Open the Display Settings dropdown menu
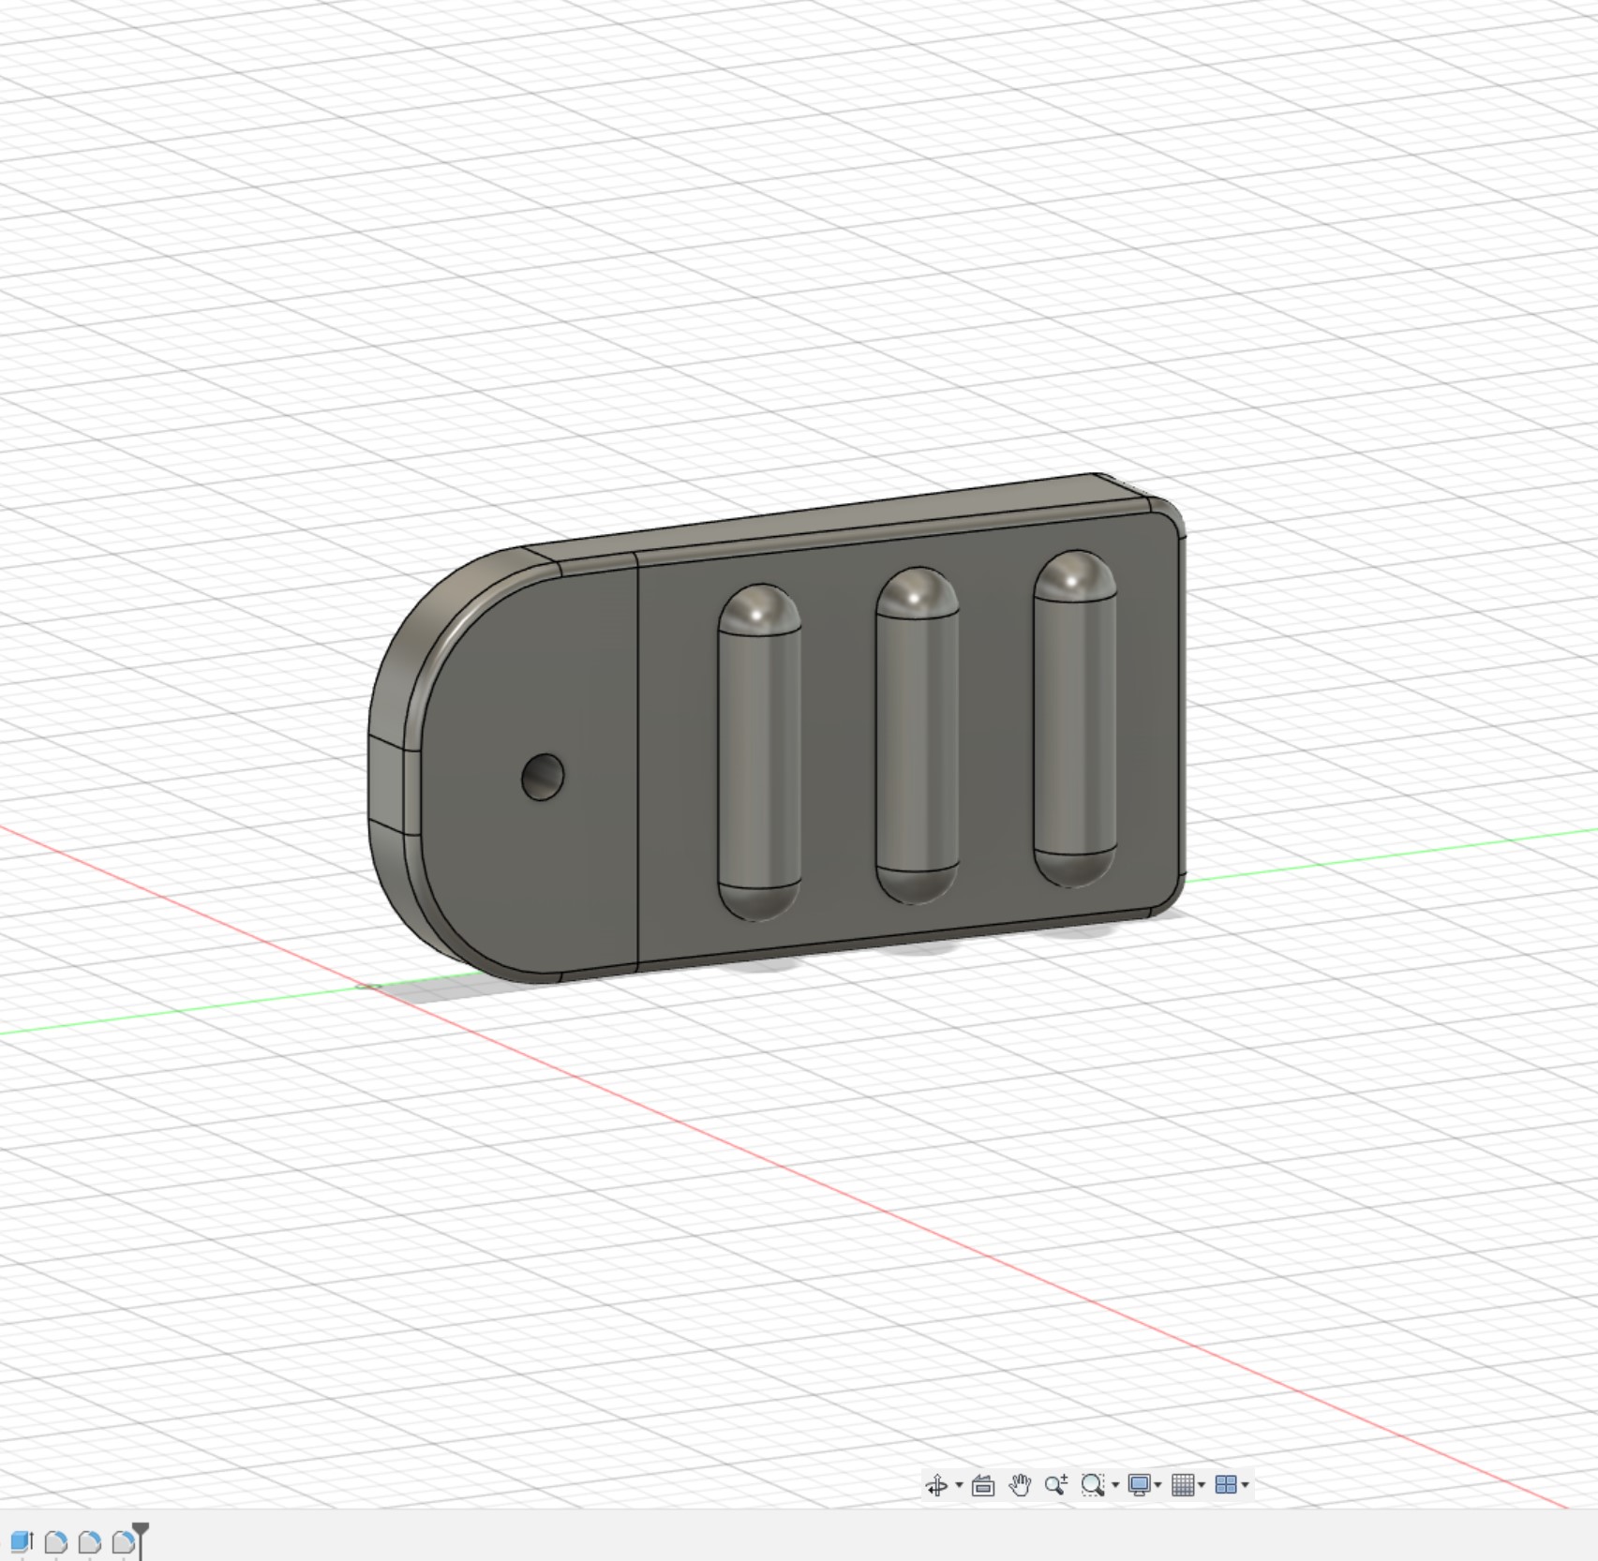The image size is (1598, 1561). [1159, 1486]
